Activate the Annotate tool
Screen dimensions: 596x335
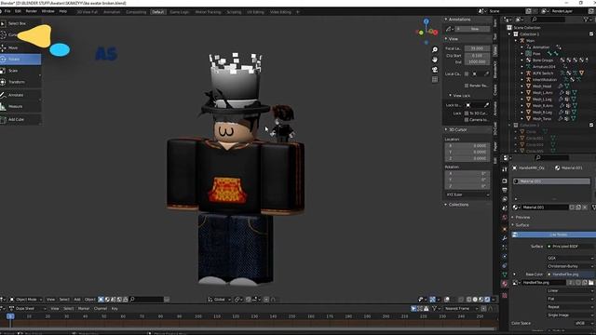tap(20, 95)
